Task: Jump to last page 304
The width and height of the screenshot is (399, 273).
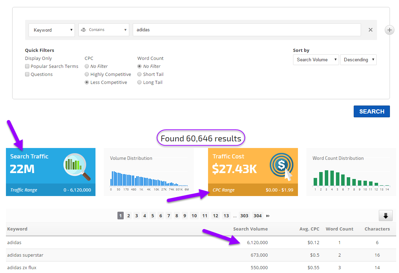Action: point(258,216)
